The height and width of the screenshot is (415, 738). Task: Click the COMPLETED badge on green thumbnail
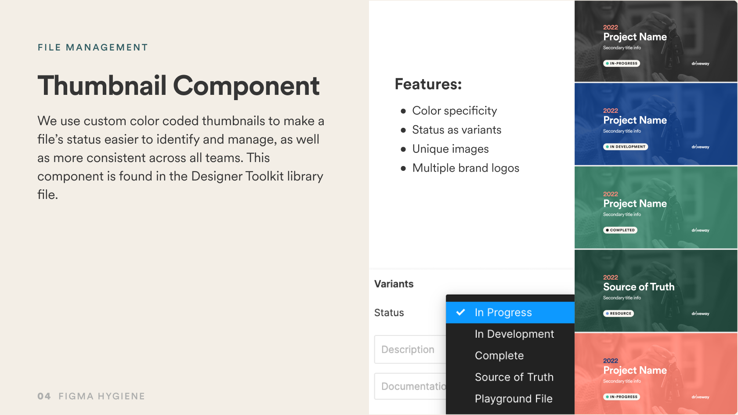tap(620, 230)
